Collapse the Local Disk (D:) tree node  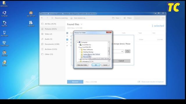pos(79,47)
